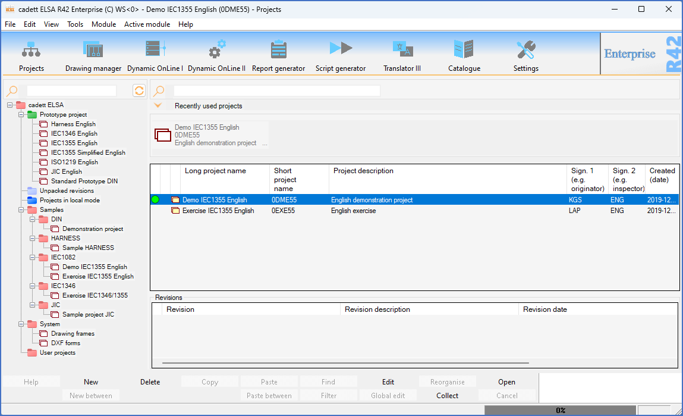Click the Delete button
This screenshot has height=416, width=683.
click(x=150, y=382)
